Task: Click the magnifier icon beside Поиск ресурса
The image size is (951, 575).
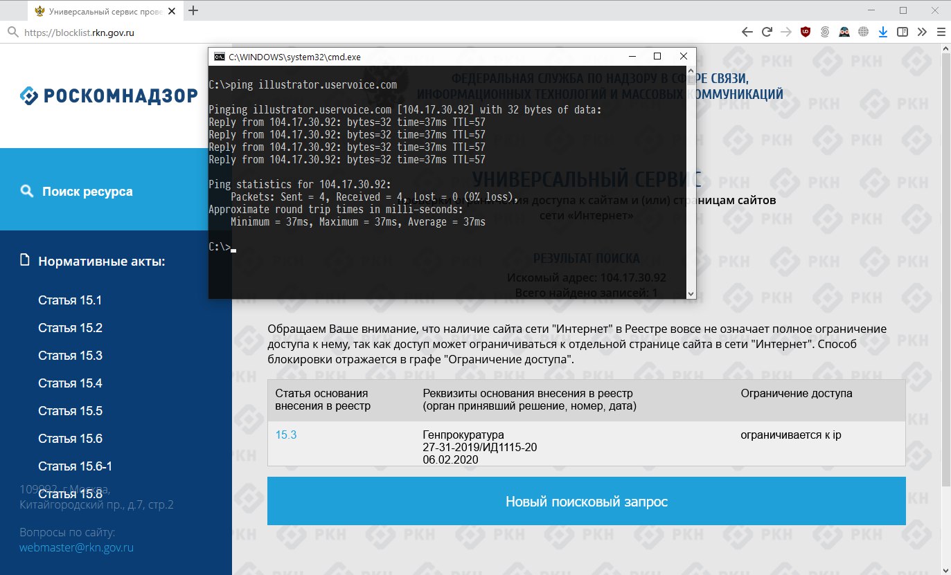Action: pos(27,191)
